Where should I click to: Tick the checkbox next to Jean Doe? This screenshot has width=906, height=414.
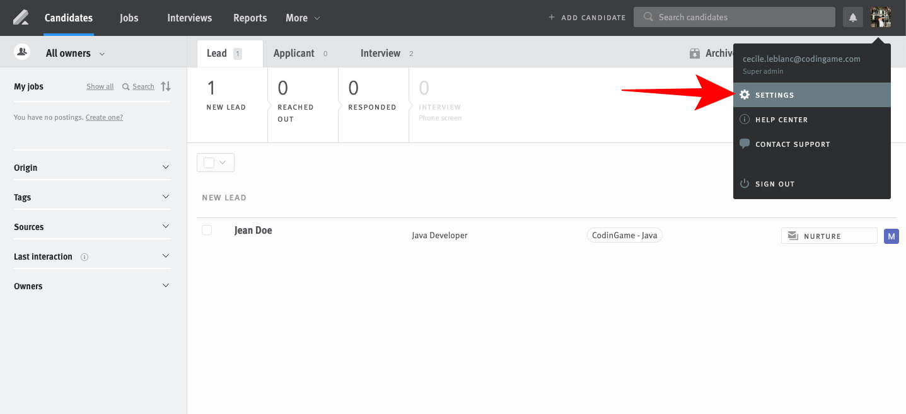(x=207, y=231)
